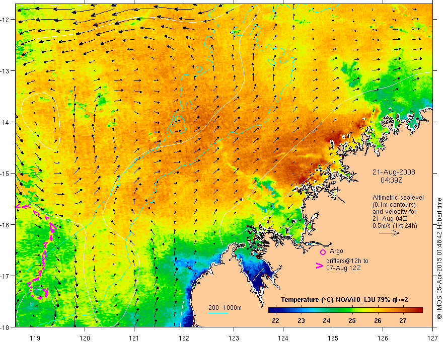The height and width of the screenshot is (342, 443).
Task: Click the colorbar tick label 23
Action: (x=301, y=320)
